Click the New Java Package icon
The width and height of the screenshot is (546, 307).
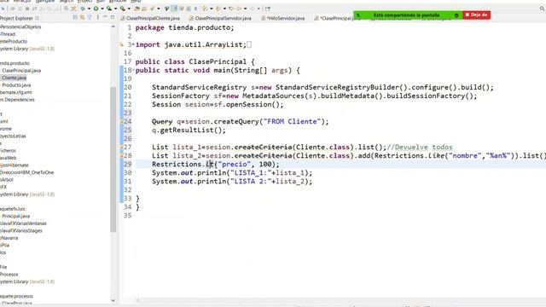137,9
